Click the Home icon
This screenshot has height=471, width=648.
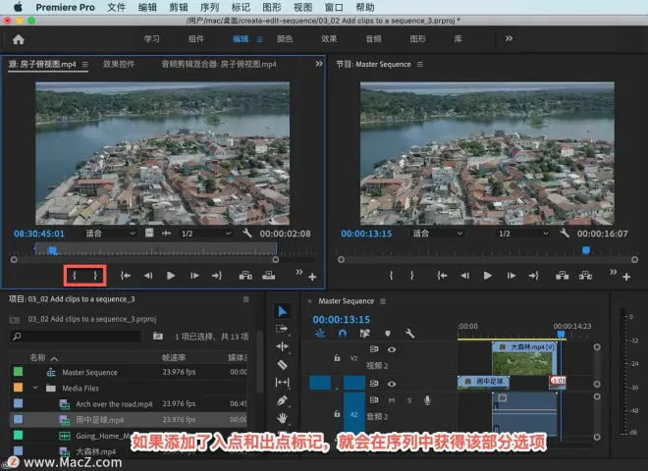point(19,39)
